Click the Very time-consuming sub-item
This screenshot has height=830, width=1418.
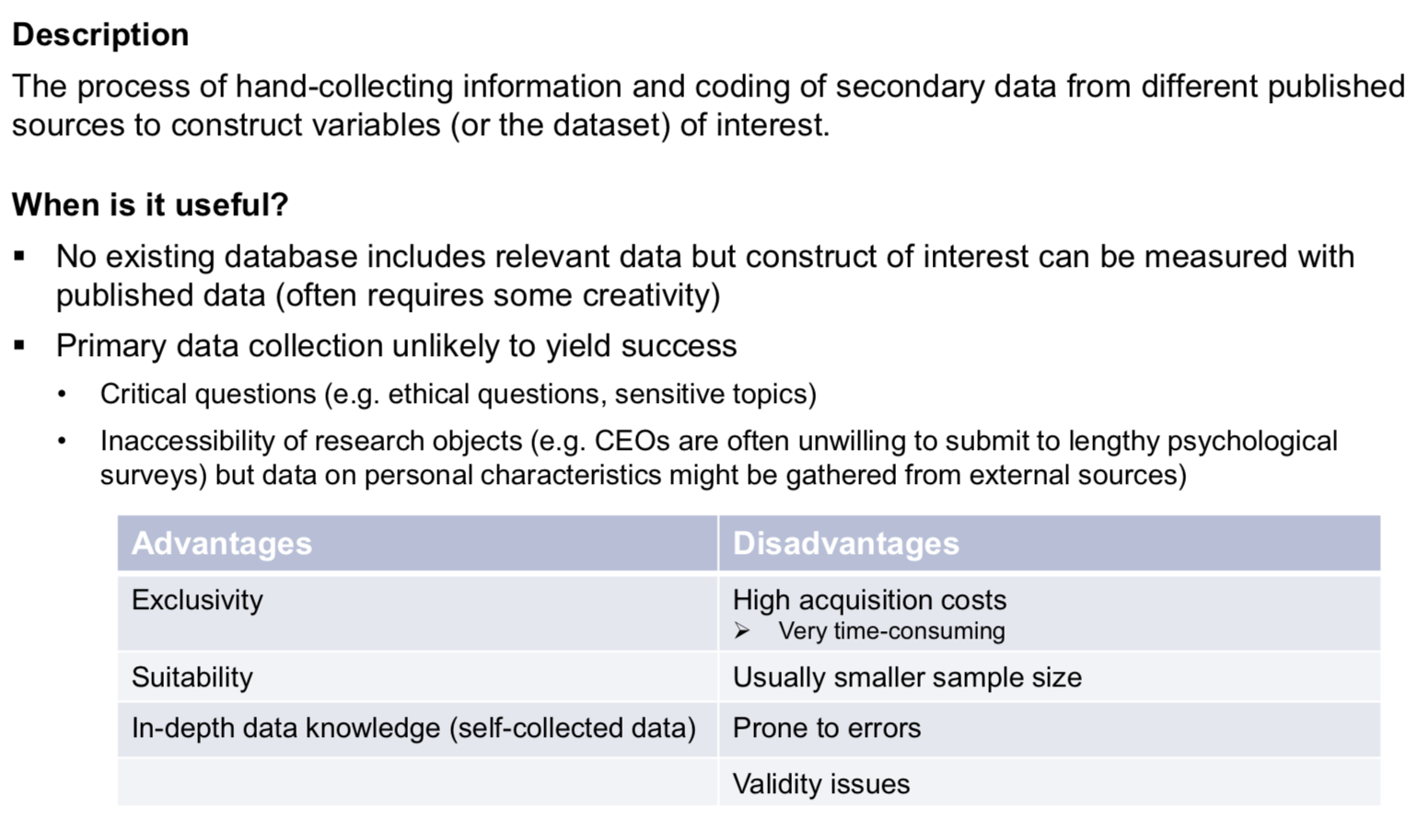pyautogui.click(x=891, y=631)
